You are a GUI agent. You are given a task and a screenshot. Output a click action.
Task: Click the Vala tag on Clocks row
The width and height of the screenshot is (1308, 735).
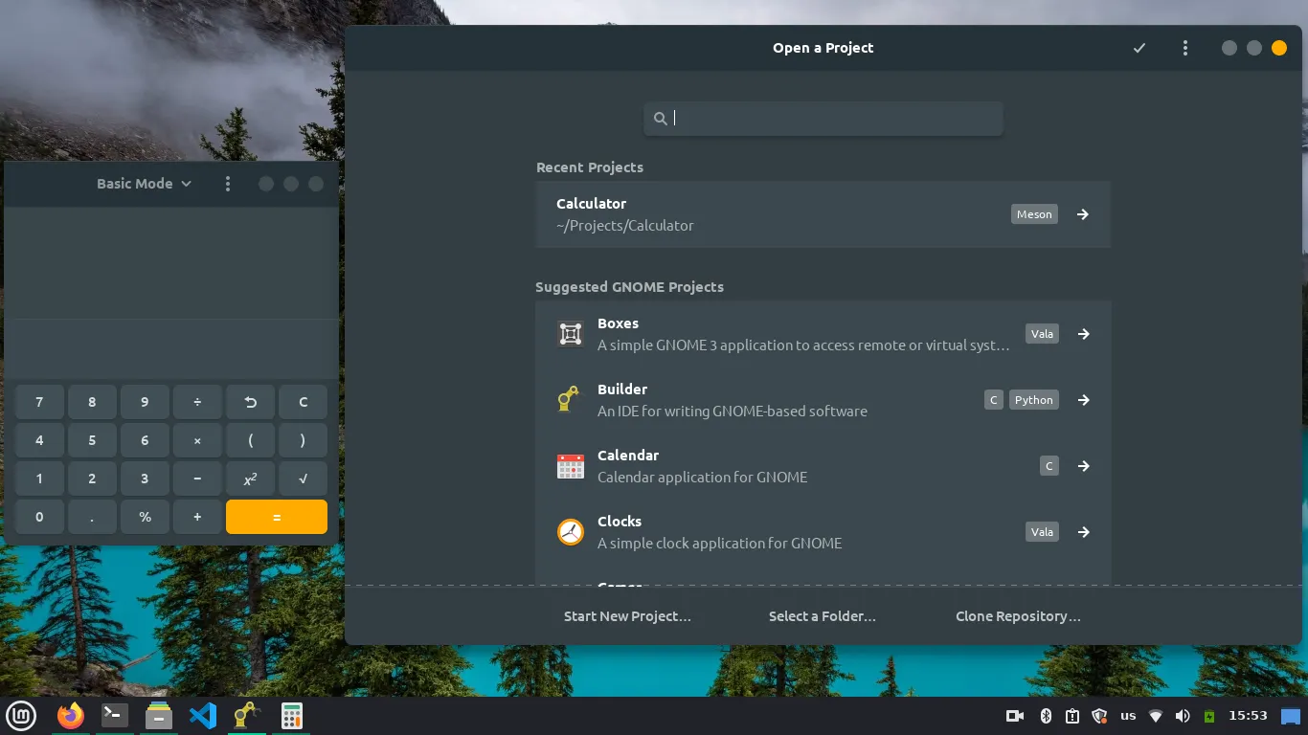tap(1042, 532)
